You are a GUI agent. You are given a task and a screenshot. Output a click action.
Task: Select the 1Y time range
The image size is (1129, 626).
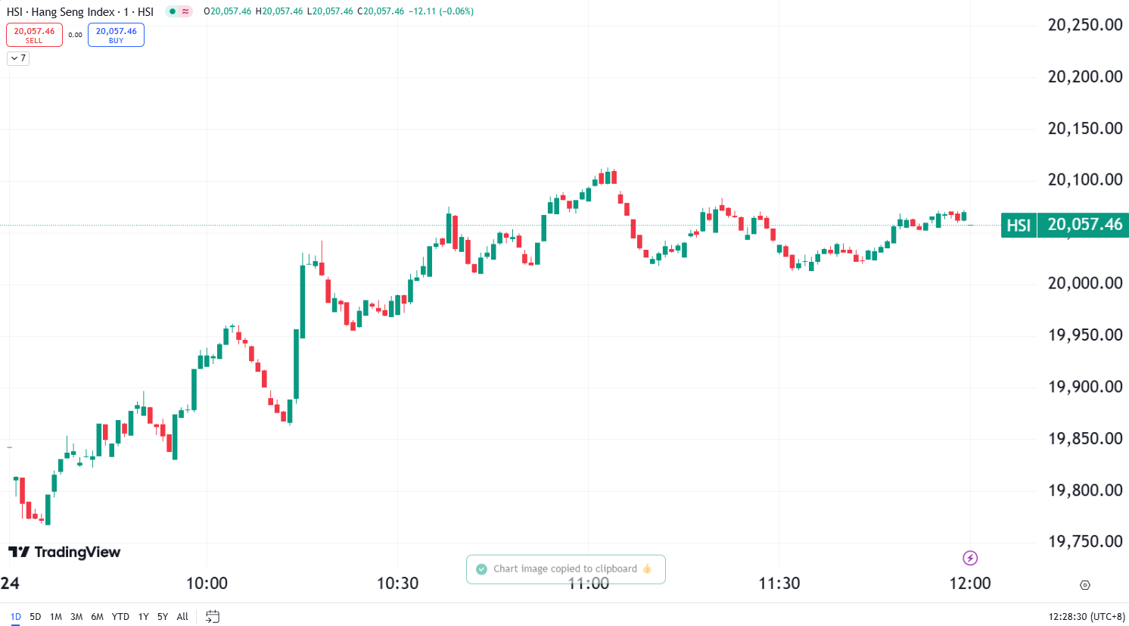tap(143, 616)
